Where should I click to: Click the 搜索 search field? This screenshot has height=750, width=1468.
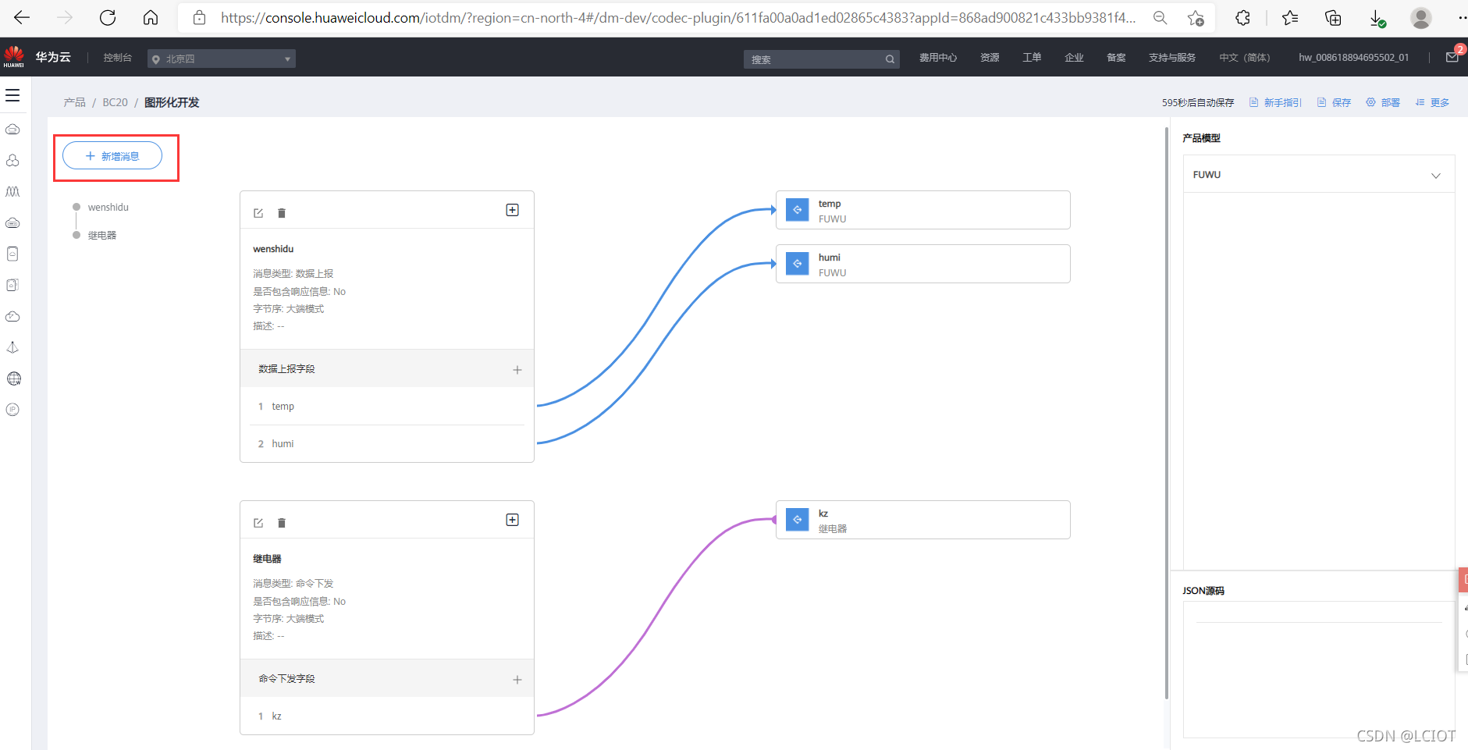[821, 59]
